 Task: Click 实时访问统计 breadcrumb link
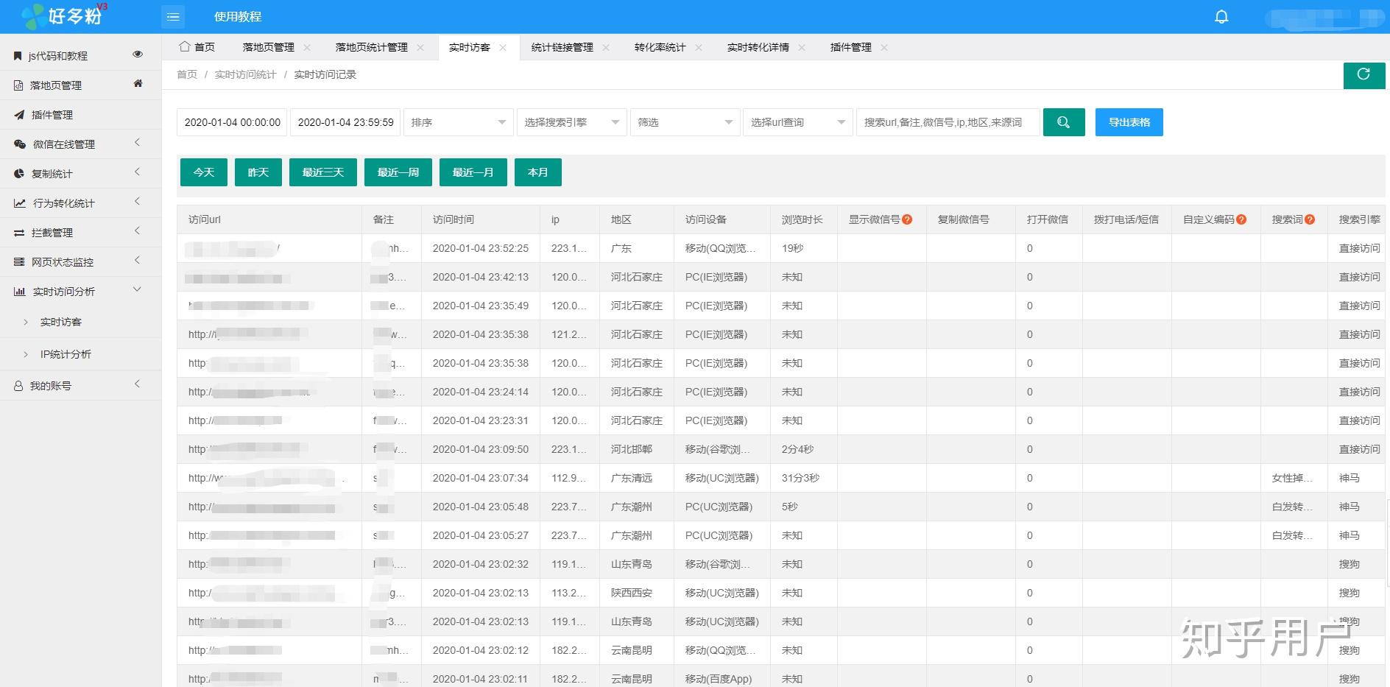[245, 74]
